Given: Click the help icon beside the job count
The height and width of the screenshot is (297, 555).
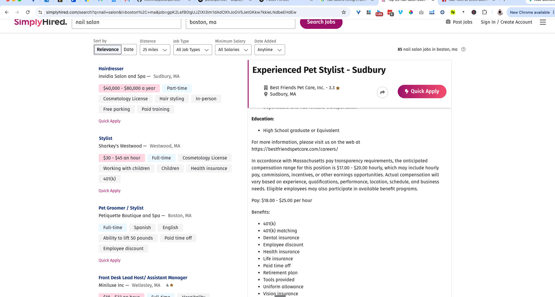Looking at the screenshot, I should click(x=463, y=49).
